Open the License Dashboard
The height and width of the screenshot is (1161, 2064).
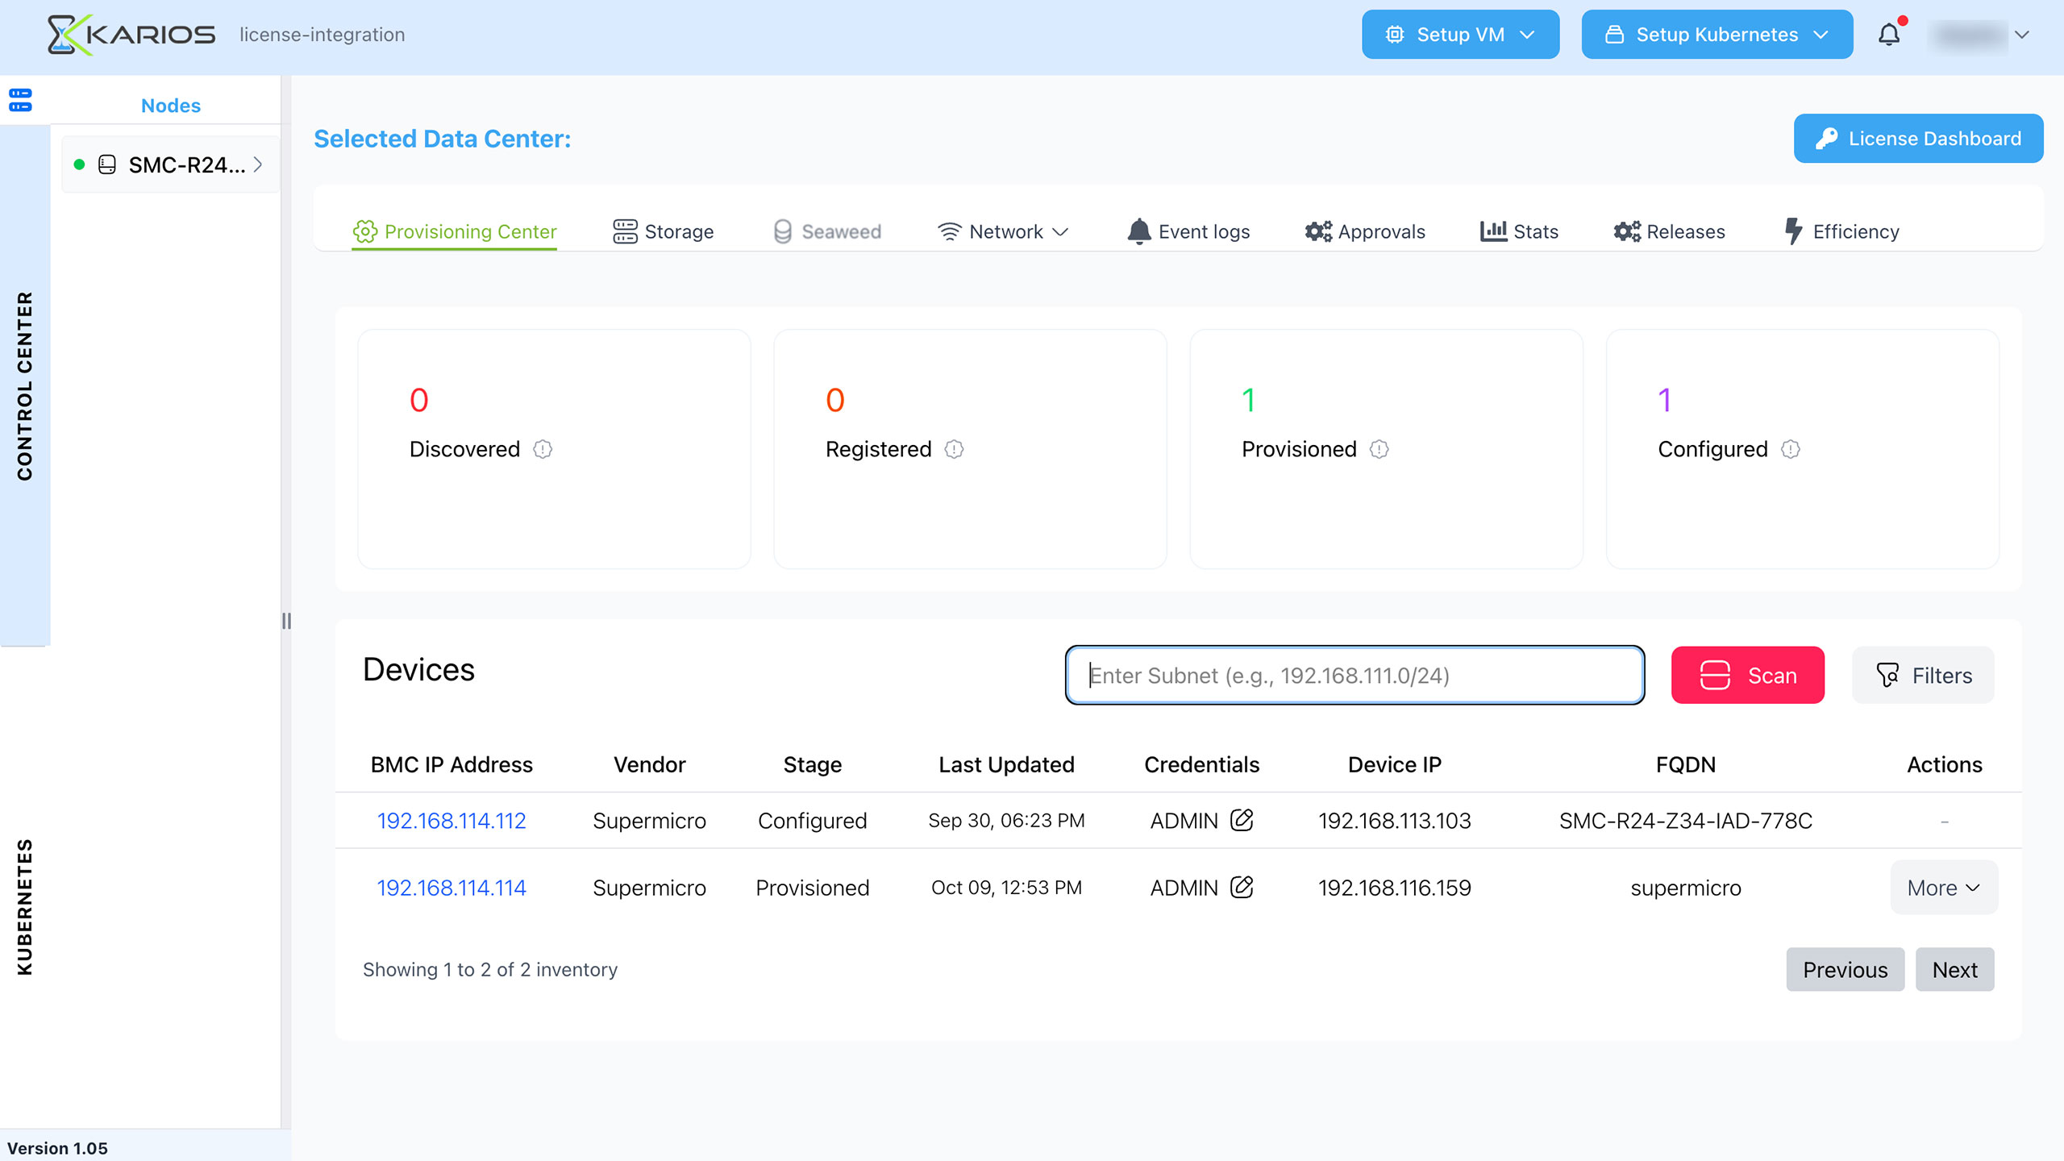1917,139
